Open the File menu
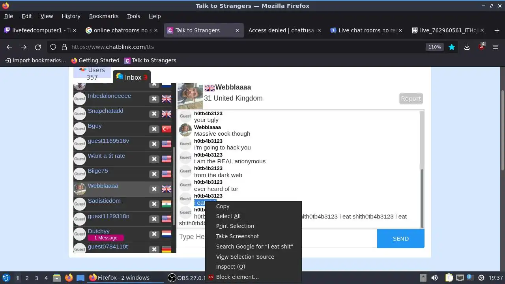The image size is (505, 284). [9, 16]
